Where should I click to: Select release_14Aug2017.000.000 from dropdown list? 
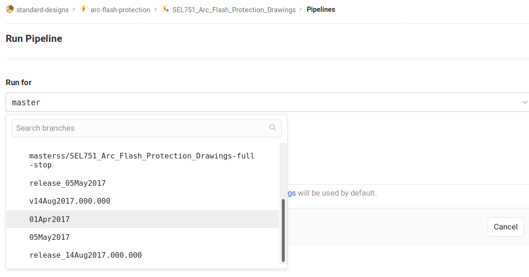(x=86, y=255)
